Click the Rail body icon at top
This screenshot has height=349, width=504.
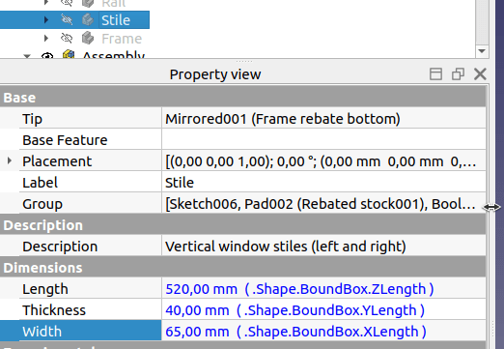88,4
